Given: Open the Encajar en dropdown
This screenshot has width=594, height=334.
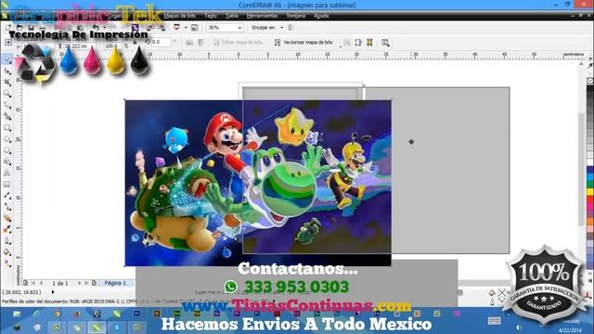Looking at the screenshot, I should pyautogui.click(x=281, y=28).
